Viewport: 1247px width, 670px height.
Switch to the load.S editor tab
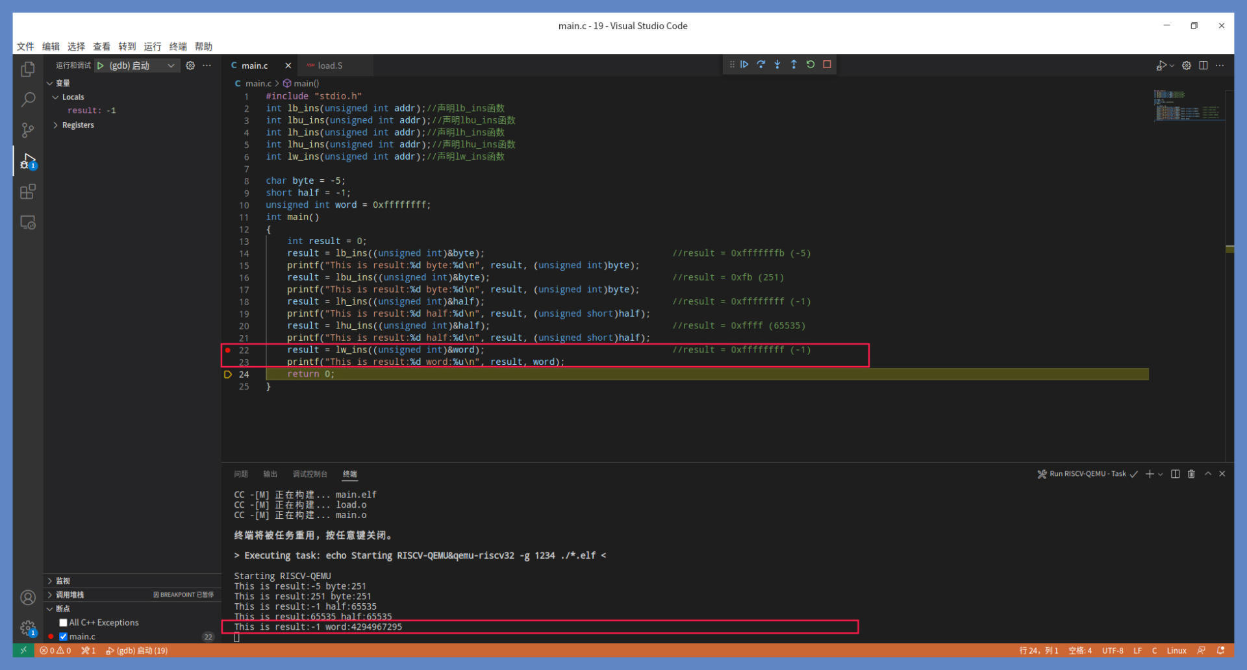[x=330, y=66]
